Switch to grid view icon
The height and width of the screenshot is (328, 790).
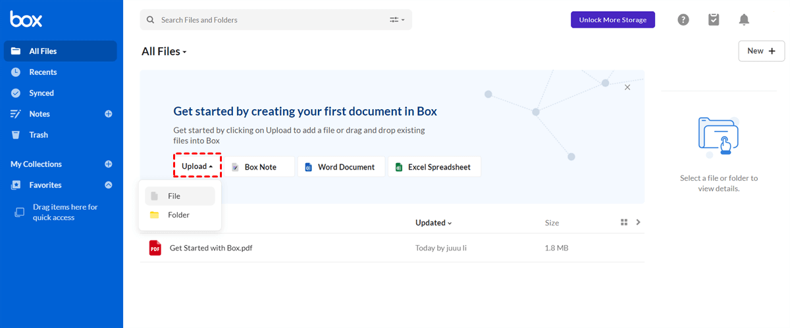click(x=624, y=222)
